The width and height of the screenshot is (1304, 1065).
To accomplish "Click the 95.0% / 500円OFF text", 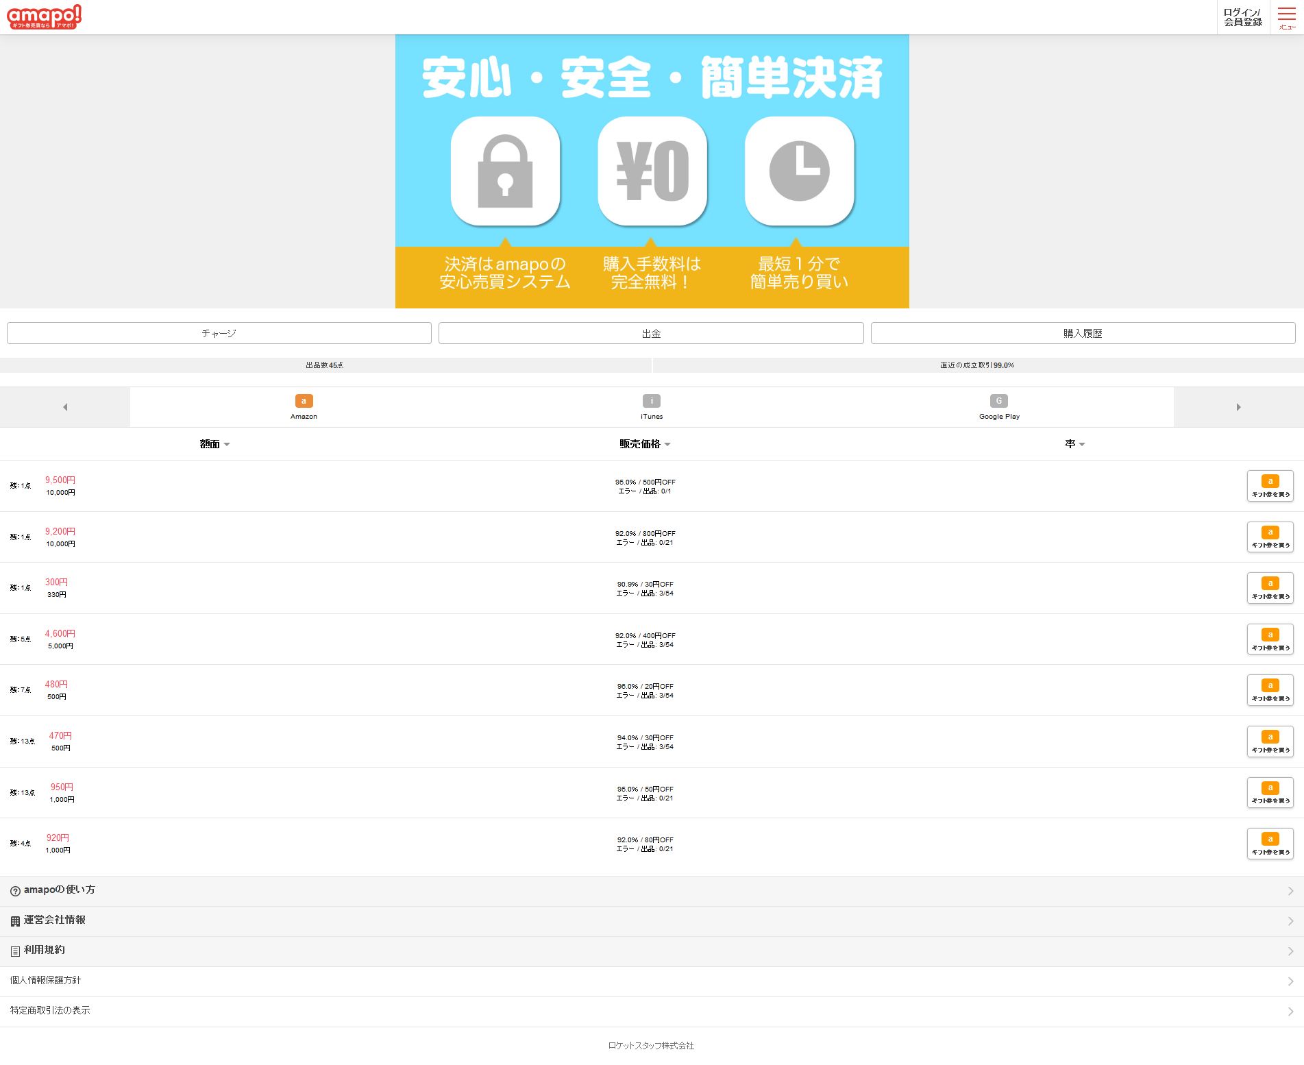I will pos(645,482).
